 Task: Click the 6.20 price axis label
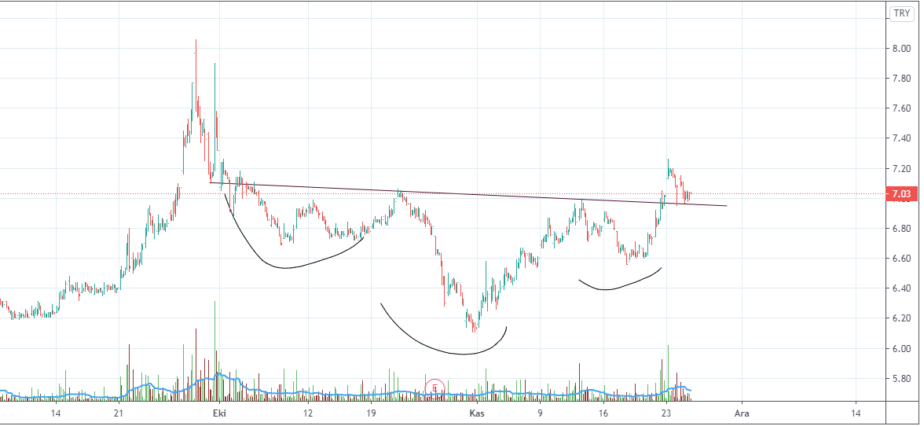click(902, 319)
